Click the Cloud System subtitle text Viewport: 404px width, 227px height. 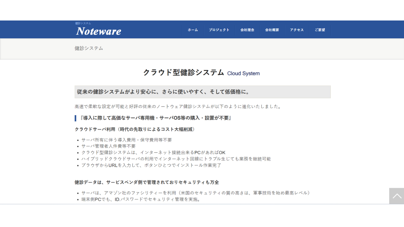point(243,73)
